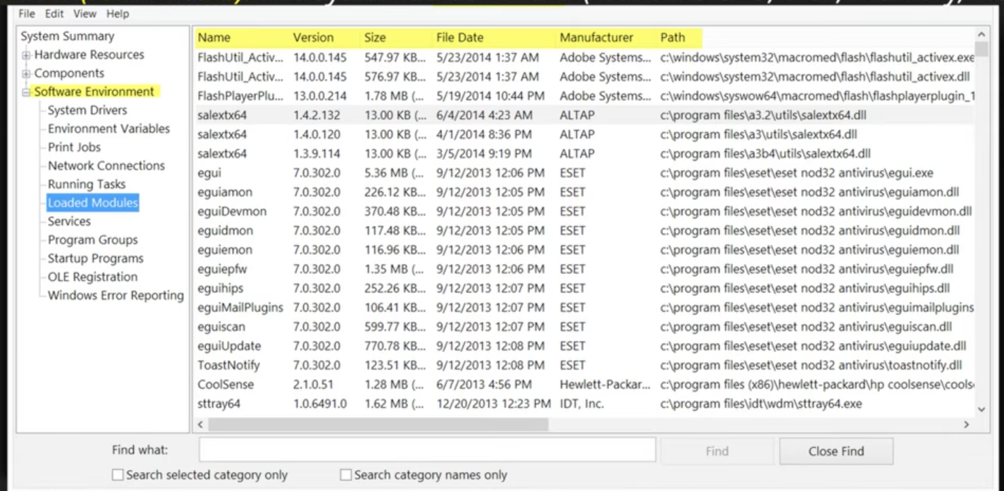This screenshot has width=1004, height=491.
Task: Click the horizontal scrollbar thumb
Action: pos(378,425)
